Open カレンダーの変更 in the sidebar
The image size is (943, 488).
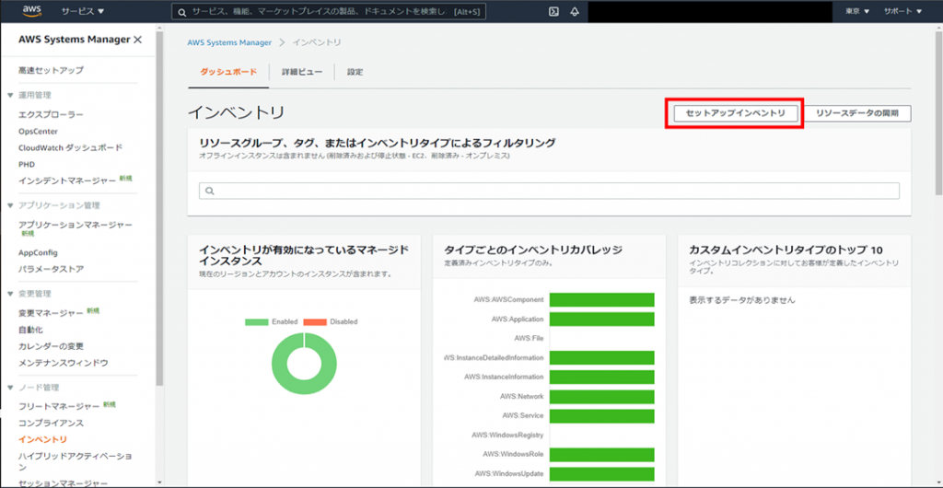pos(51,346)
